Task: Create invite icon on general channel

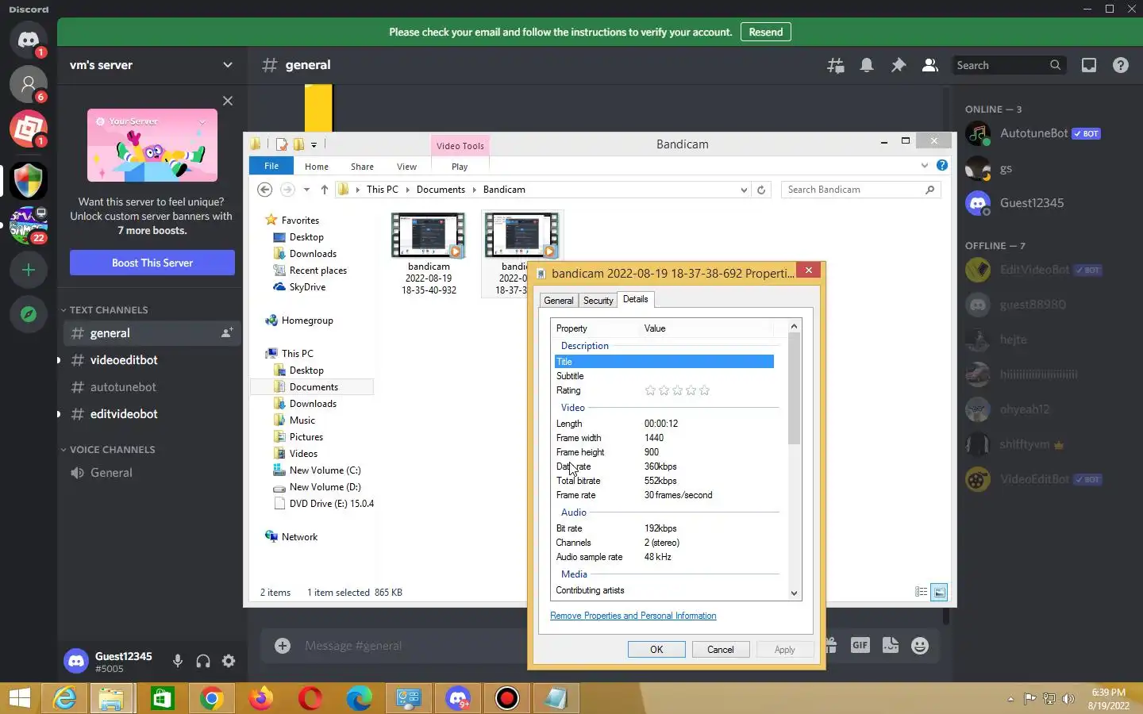Action: pos(227,333)
